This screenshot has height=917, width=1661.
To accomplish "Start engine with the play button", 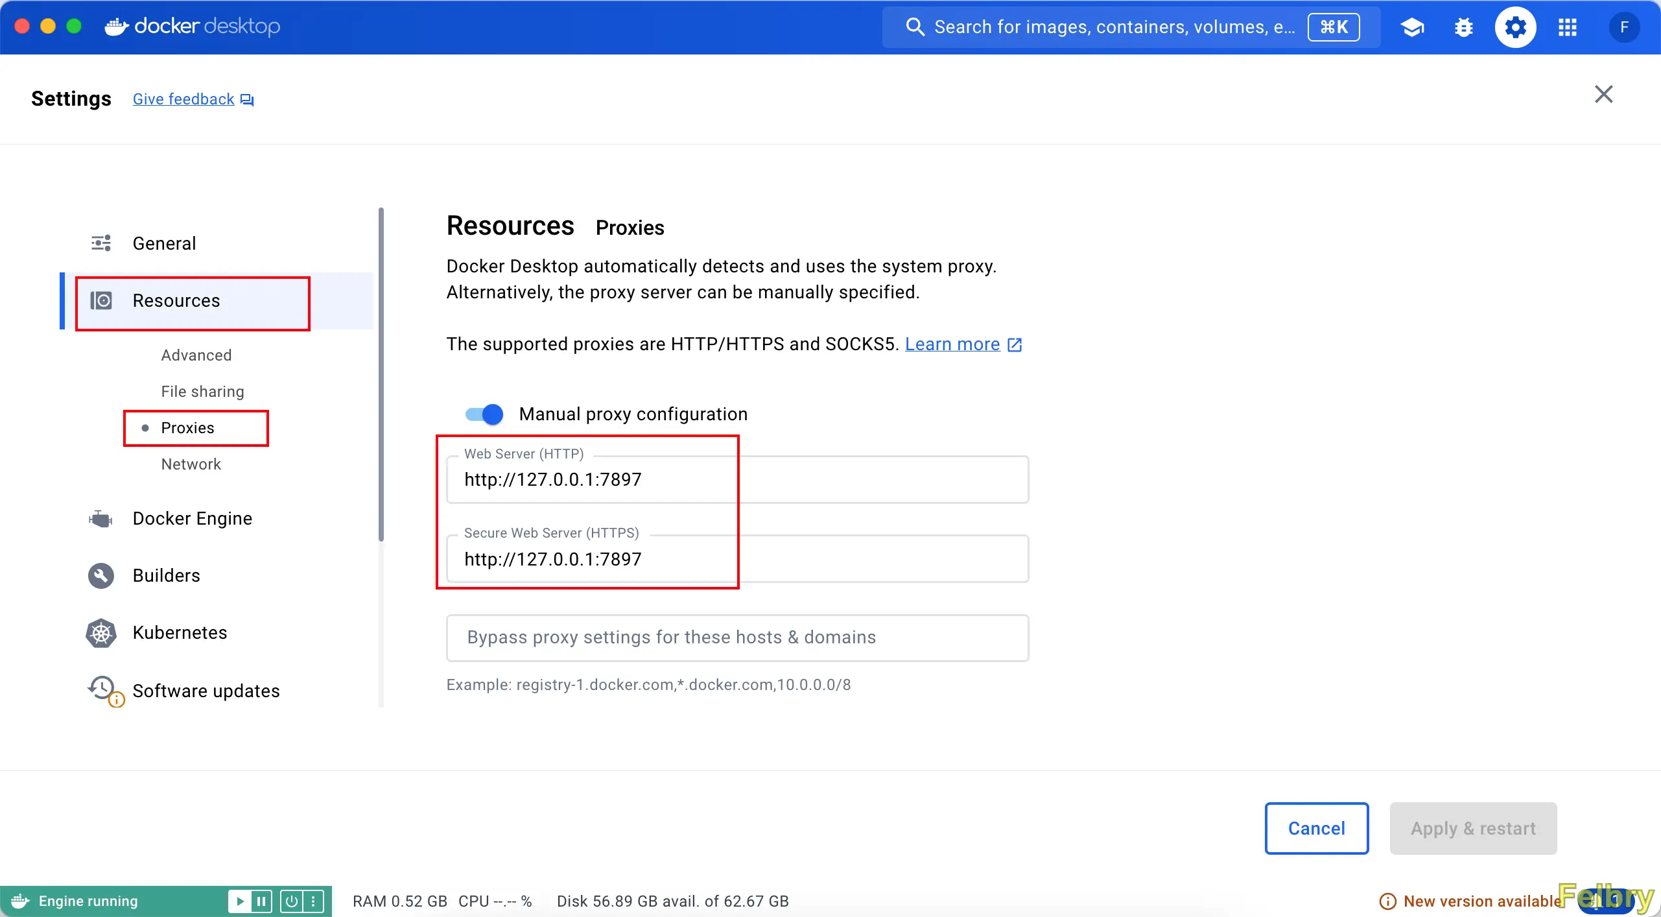I will click(x=240, y=901).
